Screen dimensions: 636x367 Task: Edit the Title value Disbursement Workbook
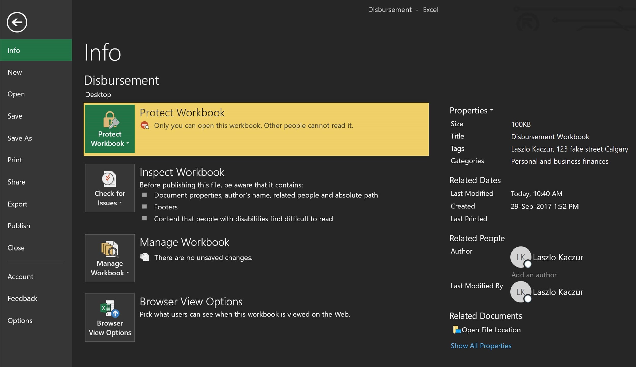[550, 137]
